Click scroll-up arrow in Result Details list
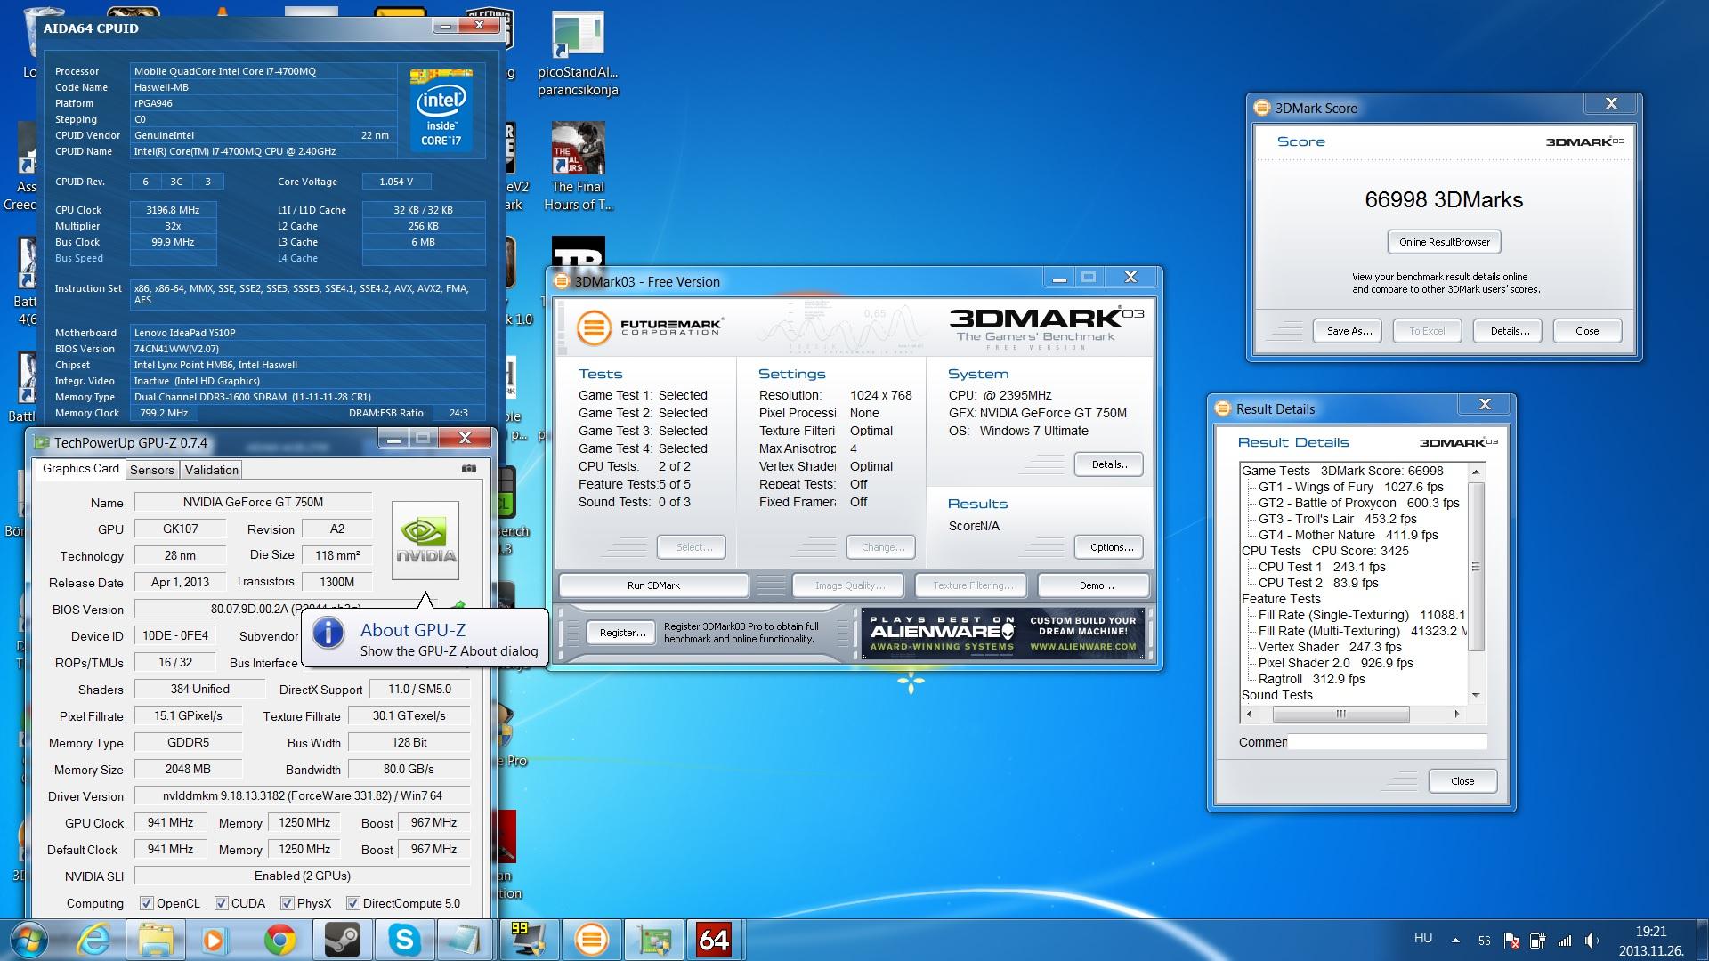This screenshot has width=1709, height=961. click(x=1476, y=472)
